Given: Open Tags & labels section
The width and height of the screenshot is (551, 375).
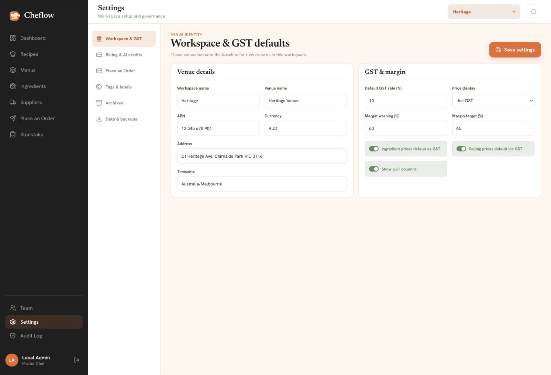Looking at the screenshot, I should coord(124,87).
